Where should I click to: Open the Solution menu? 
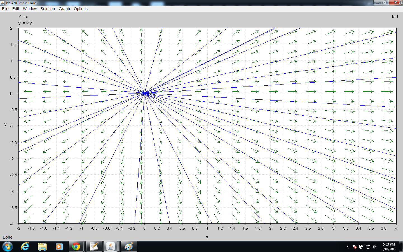pos(48,9)
